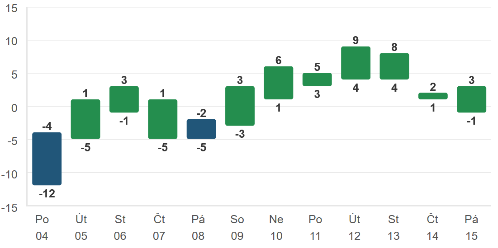The width and height of the screenshot is (498, 248).
Task: Click the blue bar for Pá 08
Action: click(201, 129)
